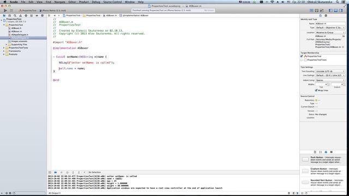Reveal ASBoxer.m full path in Finder

point(343,47)
